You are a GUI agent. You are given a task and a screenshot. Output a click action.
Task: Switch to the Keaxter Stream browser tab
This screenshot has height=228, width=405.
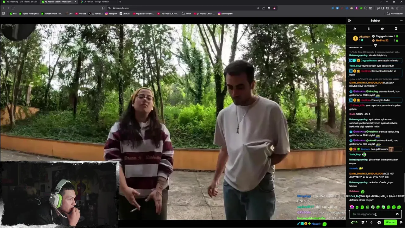point(59,2)
